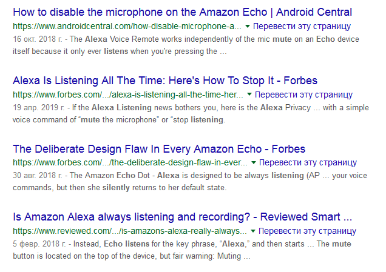Open 'The Deliberate Design Flaw' Forbes result

(x=159, y=149)
